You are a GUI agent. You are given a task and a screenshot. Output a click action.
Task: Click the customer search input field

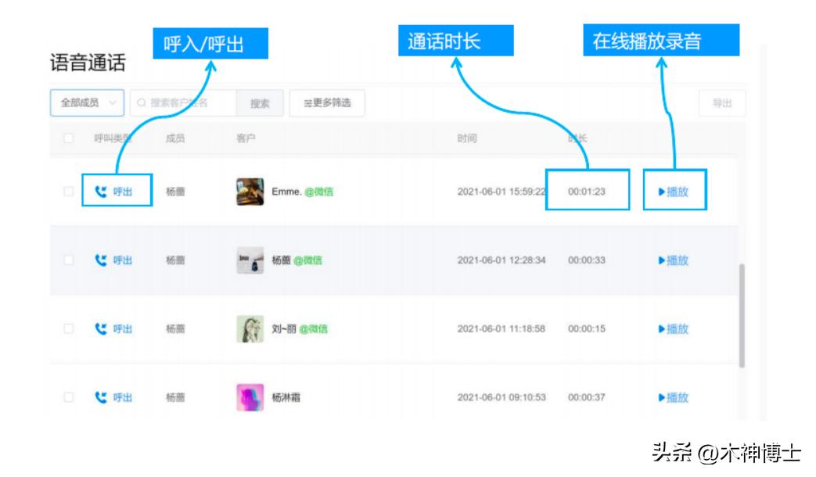coord(180,103)
